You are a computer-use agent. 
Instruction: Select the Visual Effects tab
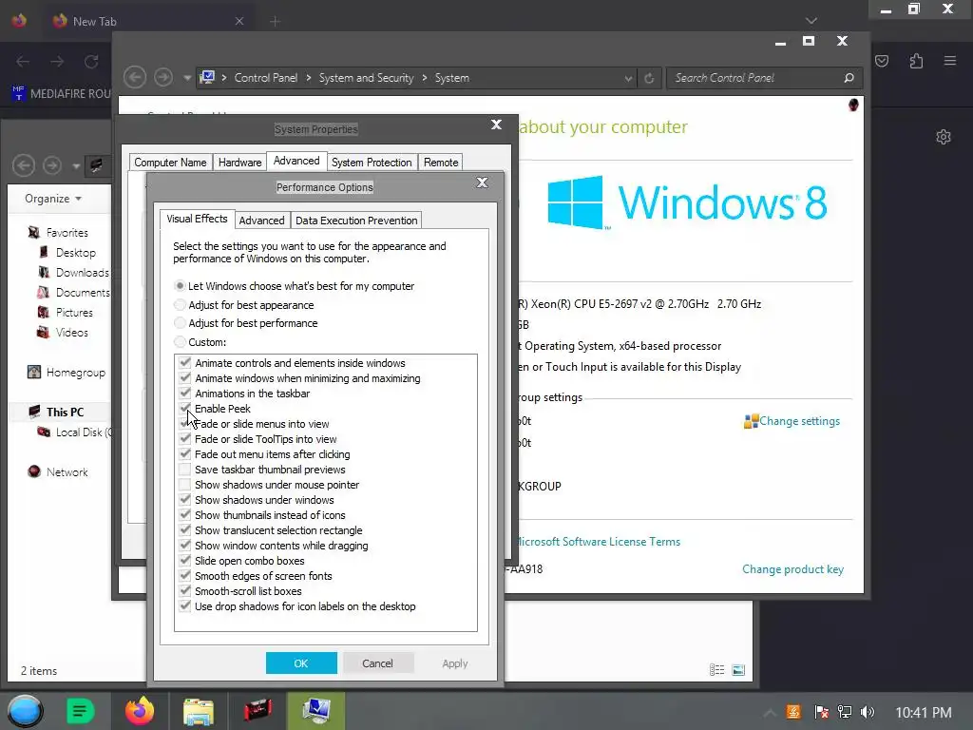198,219
